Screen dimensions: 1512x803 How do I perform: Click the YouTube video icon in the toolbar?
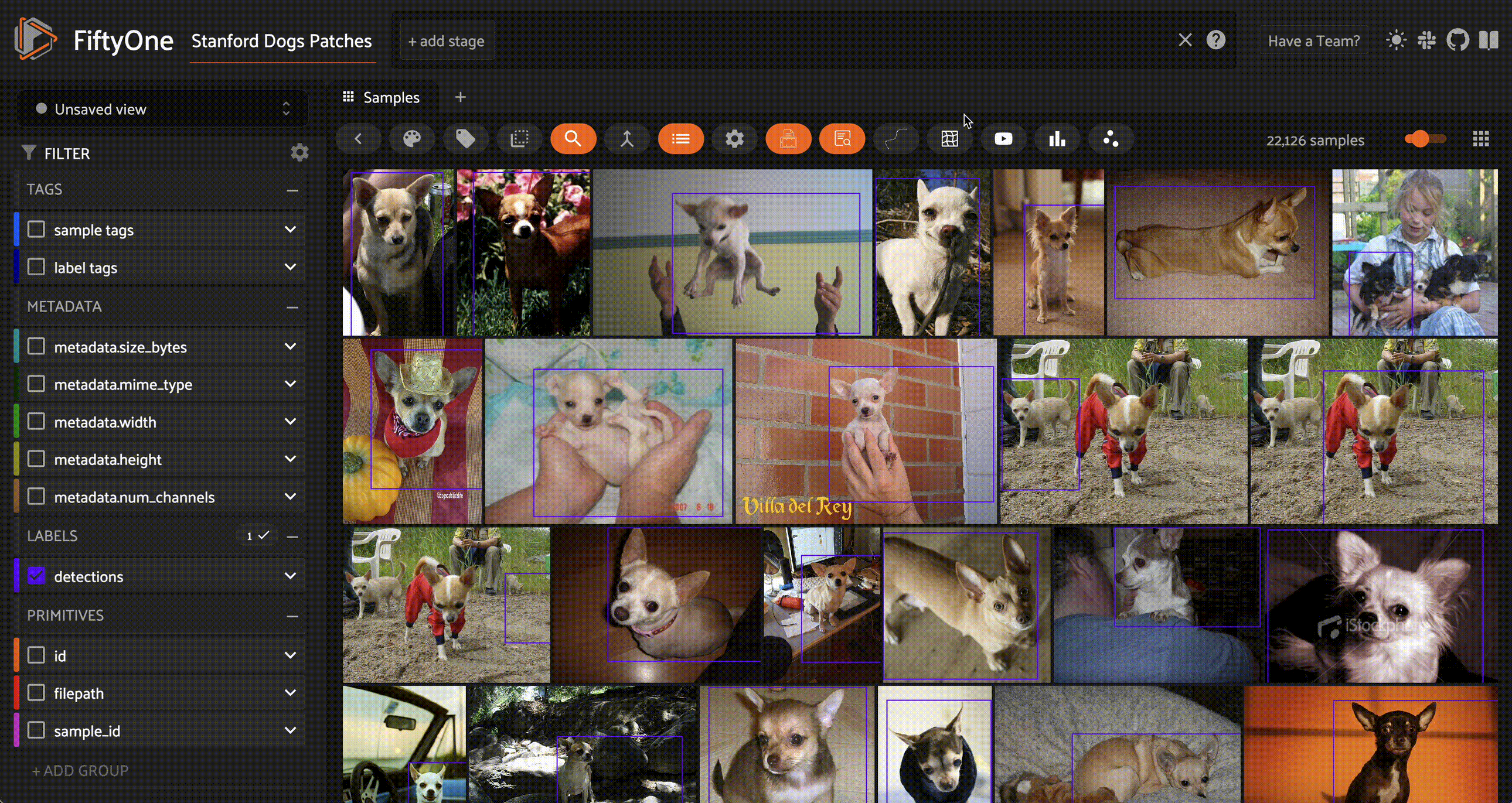pyautogui.click(x=1003, y=139)
